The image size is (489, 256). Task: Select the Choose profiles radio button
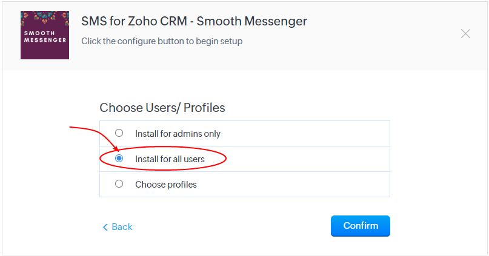(119, 184)
